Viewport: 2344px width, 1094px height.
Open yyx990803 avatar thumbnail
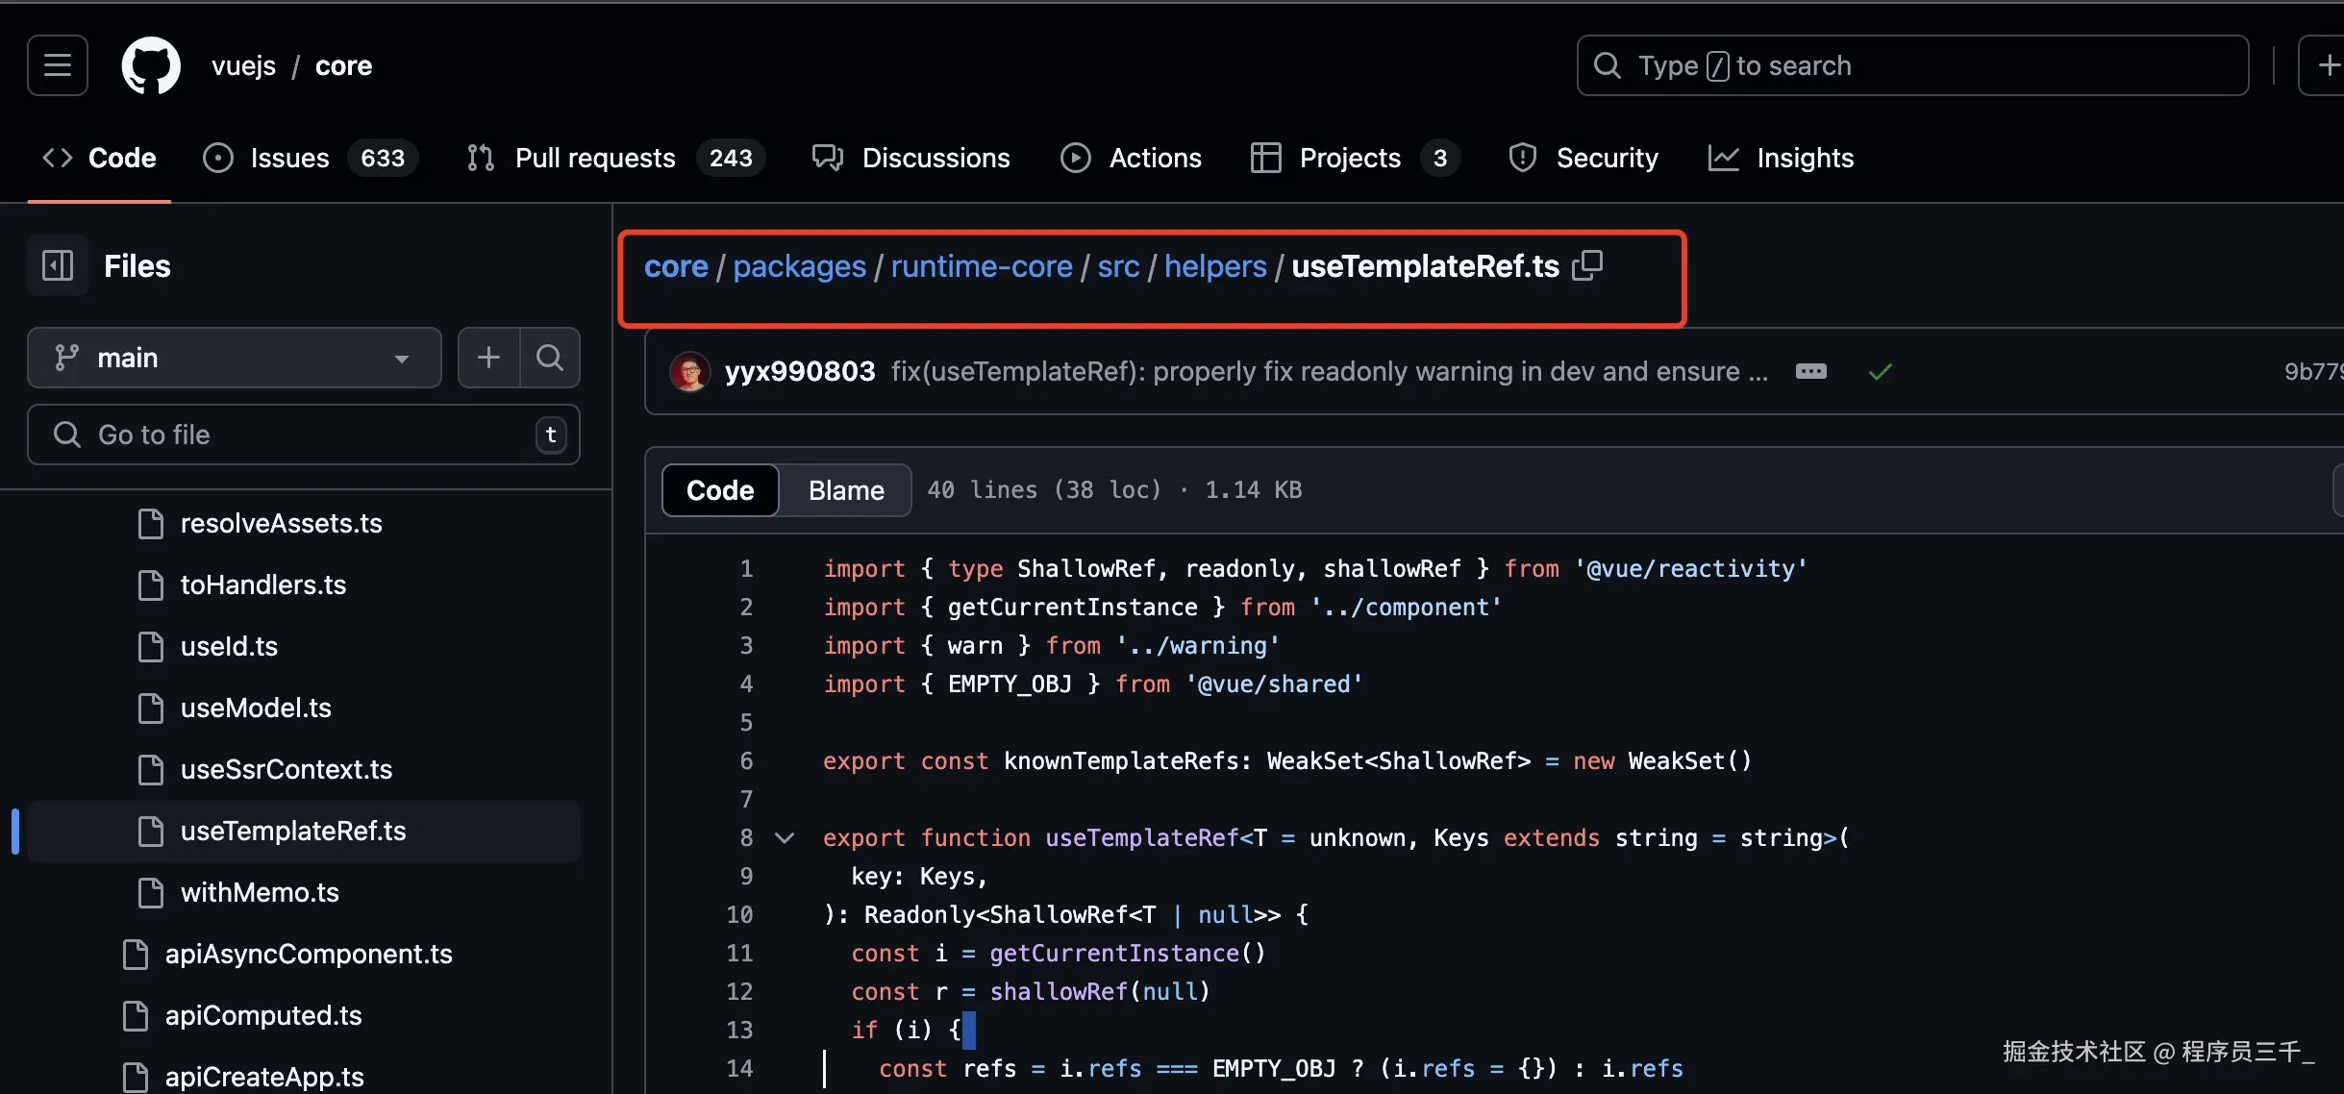689,372
